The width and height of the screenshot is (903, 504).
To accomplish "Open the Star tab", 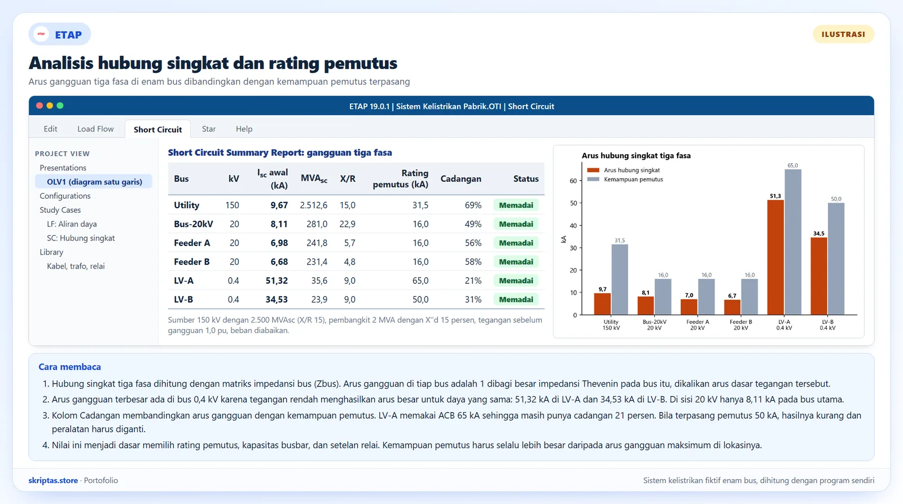I will pos(209,129).
